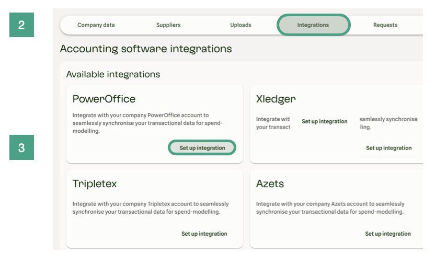Go to the Uploads tab
This screenshot has height=253, width=435.
241,25
